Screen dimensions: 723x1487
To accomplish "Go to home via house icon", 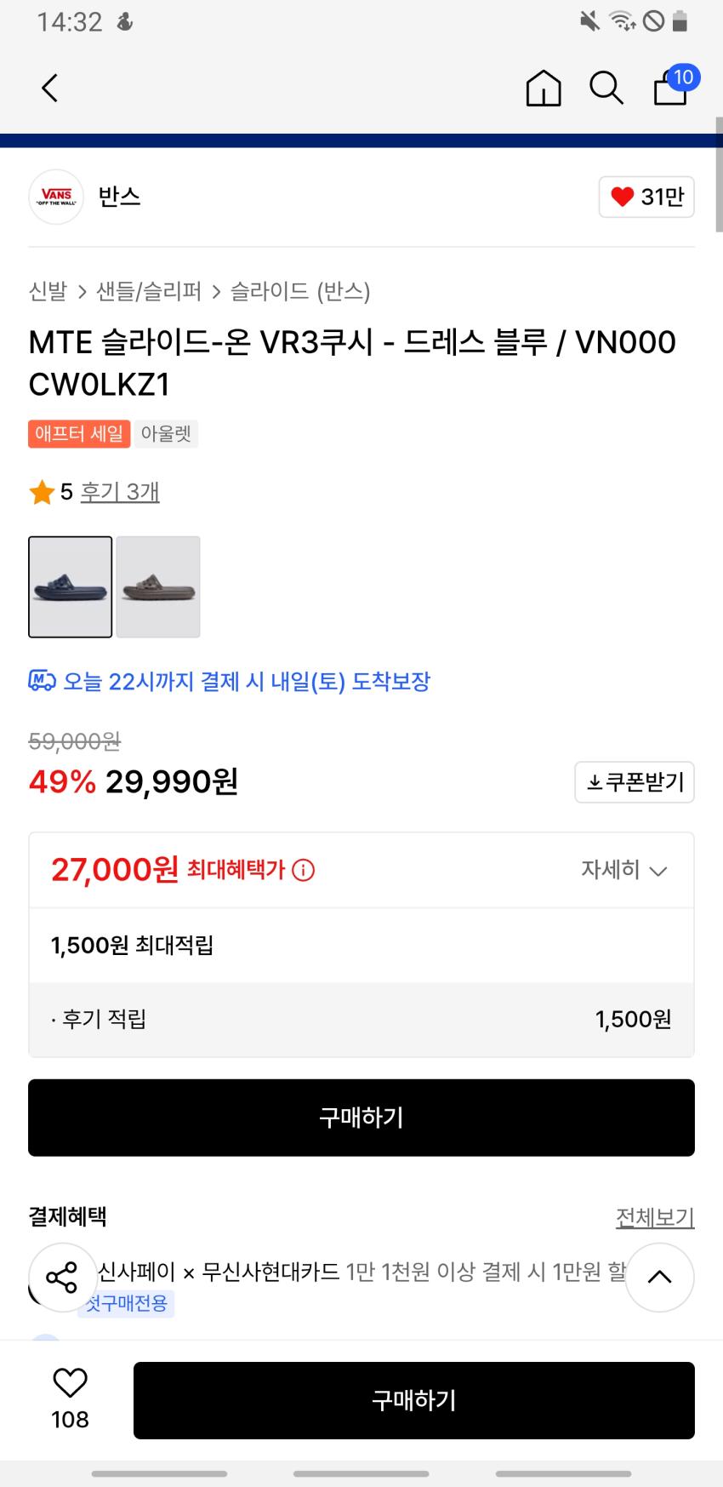I will [543, 88].
